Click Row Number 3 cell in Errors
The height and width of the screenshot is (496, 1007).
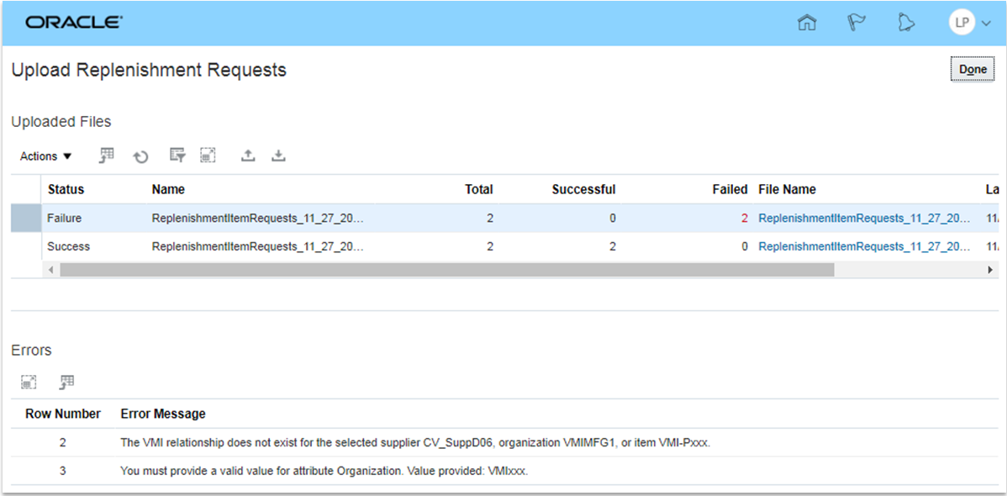click(x=63, y=471)
